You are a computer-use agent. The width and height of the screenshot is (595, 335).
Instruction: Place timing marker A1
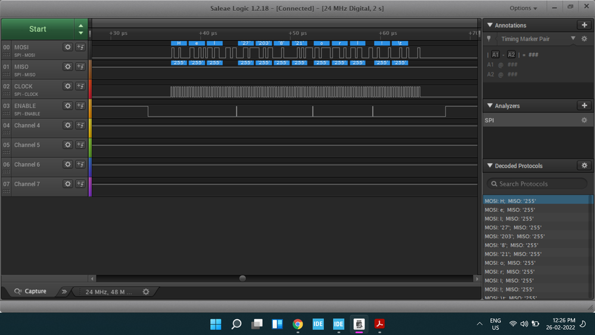click(495, 55)
